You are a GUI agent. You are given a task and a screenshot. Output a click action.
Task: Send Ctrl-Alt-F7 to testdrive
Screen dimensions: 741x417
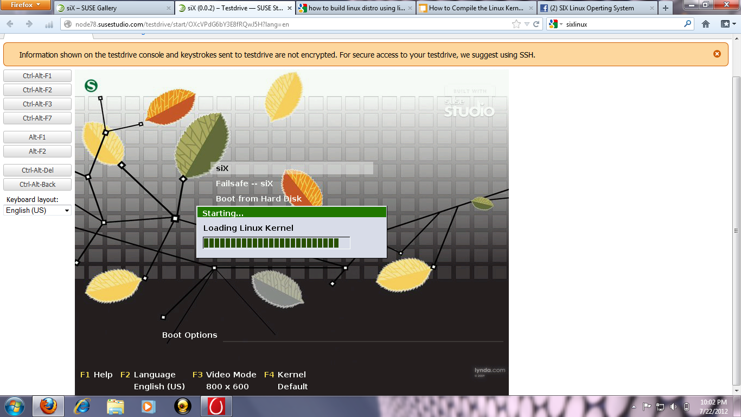[37, 118]
